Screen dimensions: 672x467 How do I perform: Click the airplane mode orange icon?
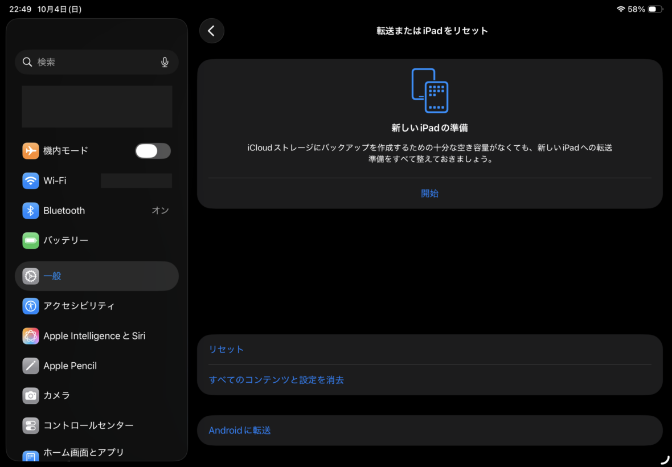pos(30,151)
